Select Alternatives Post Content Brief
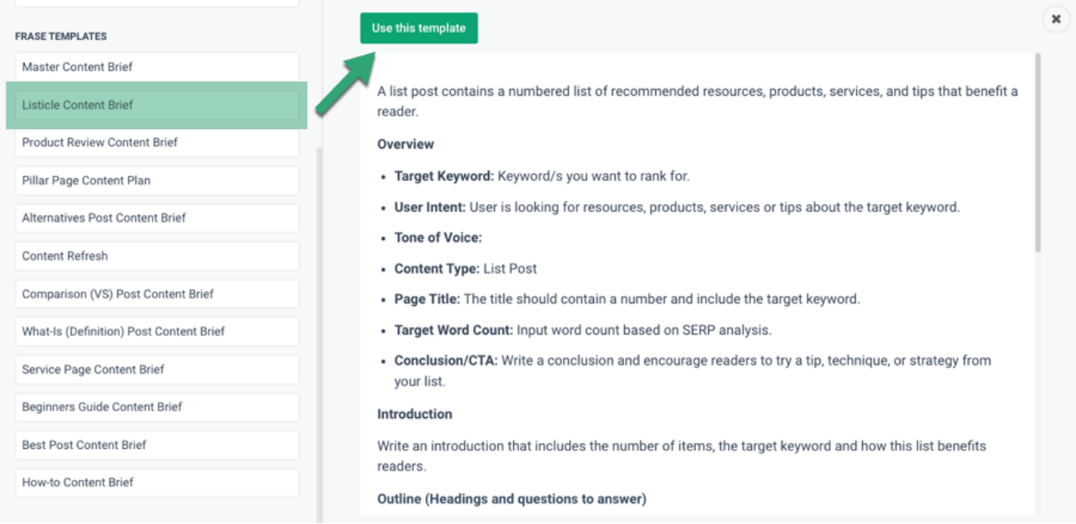This screenshot has height=524, width=1076. click(157, 218)
